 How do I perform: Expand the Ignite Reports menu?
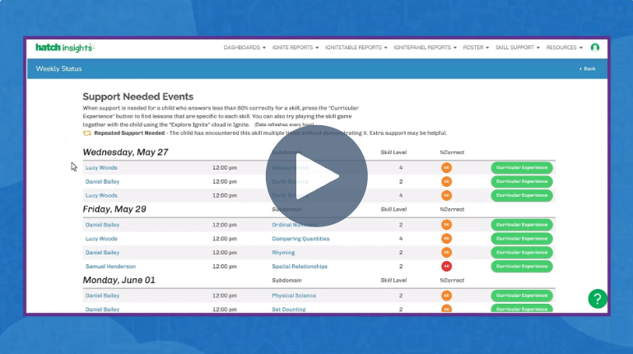pos(296,48)
